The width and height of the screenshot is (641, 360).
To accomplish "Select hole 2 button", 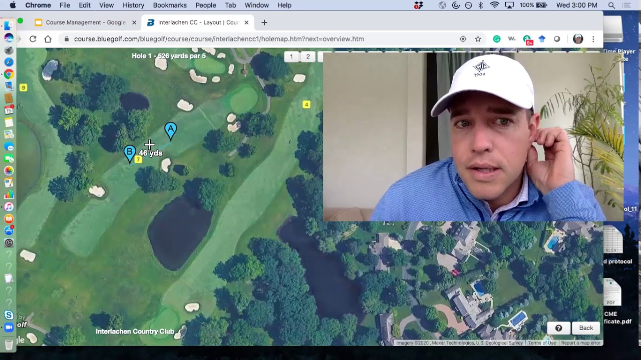I will 308,56.
